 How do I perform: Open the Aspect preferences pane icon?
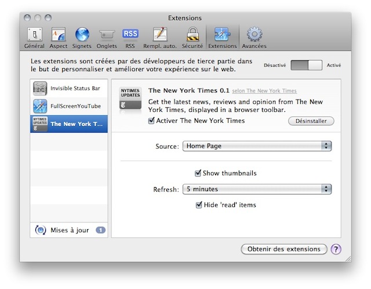point(58,35)
